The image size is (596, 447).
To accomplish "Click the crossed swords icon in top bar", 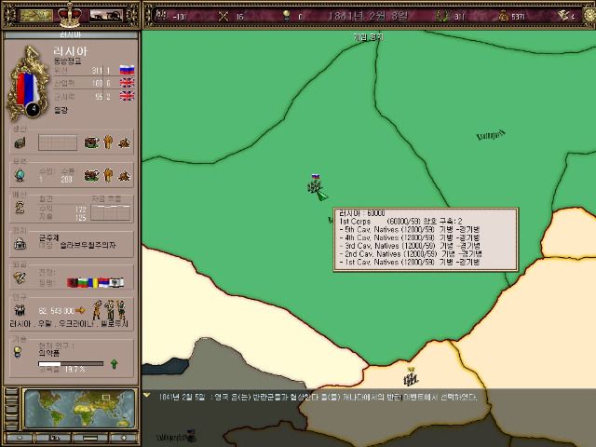I will [223, 16].
